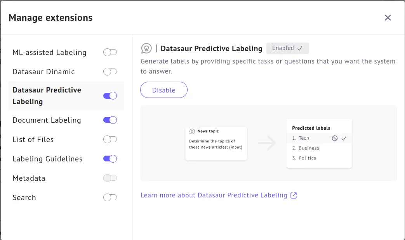Enable the List of Files toggle
The height and width of the screenshot is (240, 405).
(110, 139)
